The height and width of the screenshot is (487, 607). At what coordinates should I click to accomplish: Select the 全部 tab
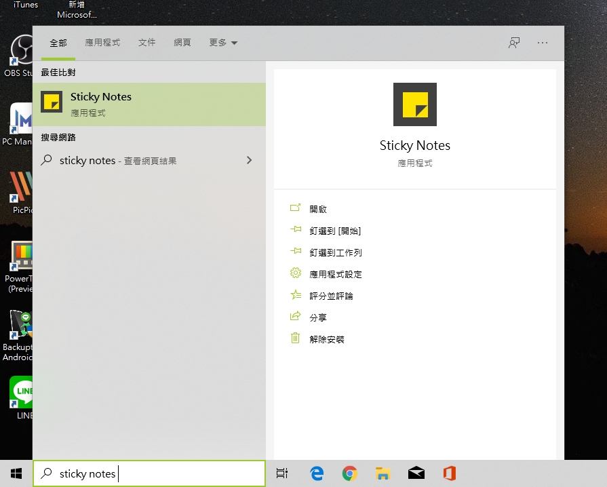click(58, 43)
